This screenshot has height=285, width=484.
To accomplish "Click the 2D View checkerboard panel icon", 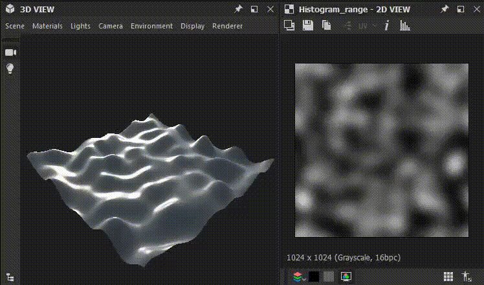I will coord(289,9).
